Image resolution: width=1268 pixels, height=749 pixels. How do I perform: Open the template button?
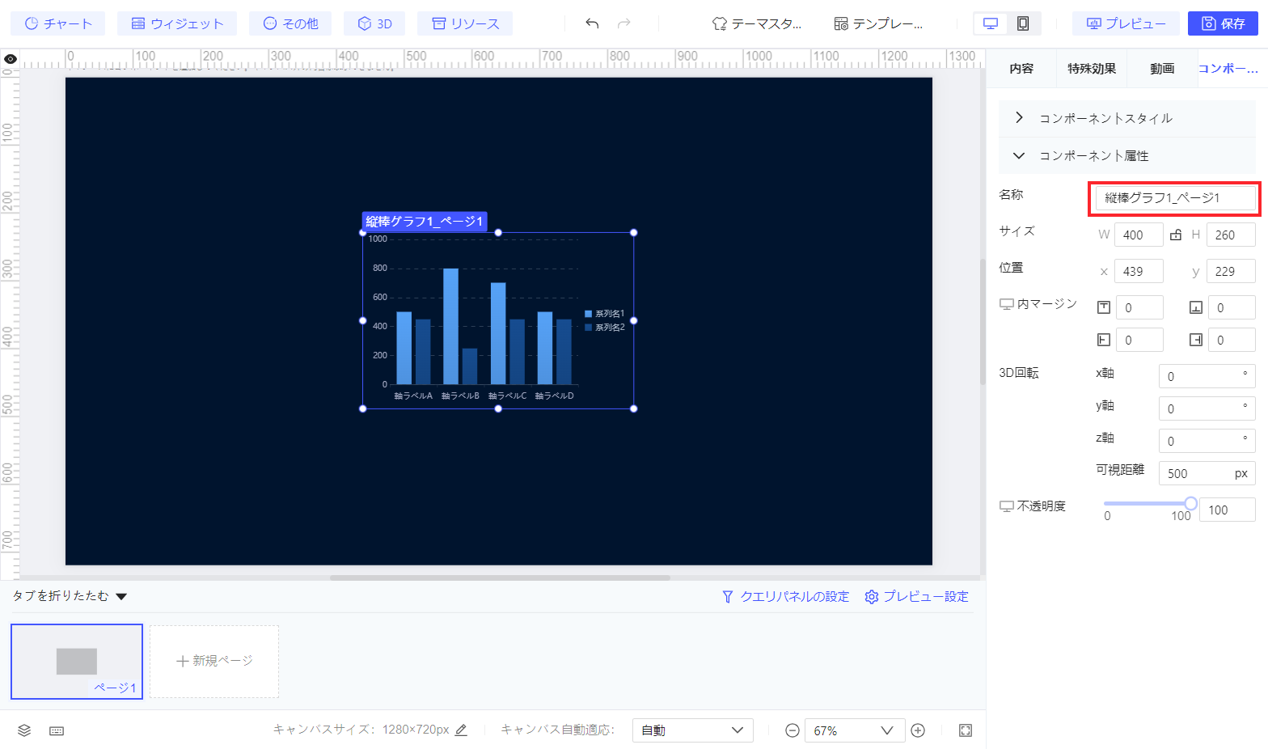(878, 23)
